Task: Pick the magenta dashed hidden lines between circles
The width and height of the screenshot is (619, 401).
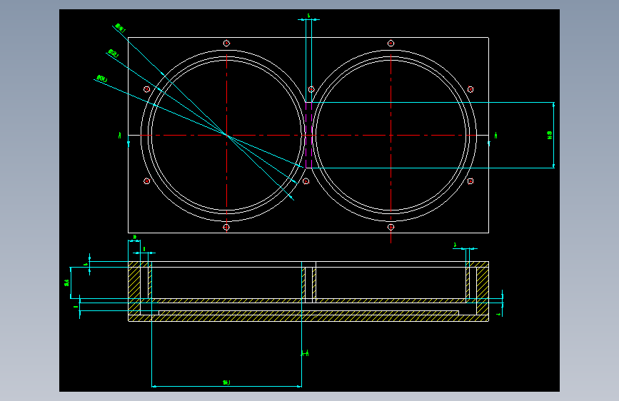Action: [308, 135]
